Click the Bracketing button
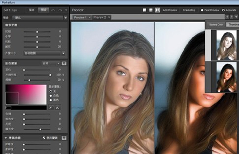 coord(189,10)
